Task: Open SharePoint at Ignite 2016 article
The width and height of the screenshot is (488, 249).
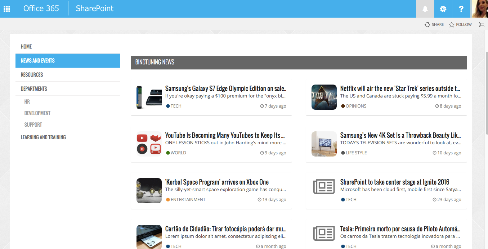Action: (395, 182)
